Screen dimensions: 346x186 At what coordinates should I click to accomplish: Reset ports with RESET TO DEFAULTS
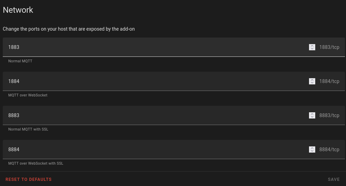tap(29, 179)
